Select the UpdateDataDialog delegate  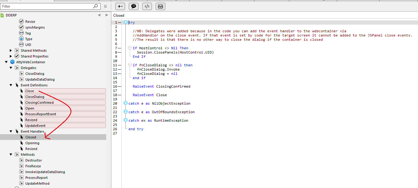[40, 79]
